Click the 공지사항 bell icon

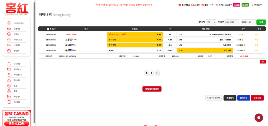[x=9, y=64]
